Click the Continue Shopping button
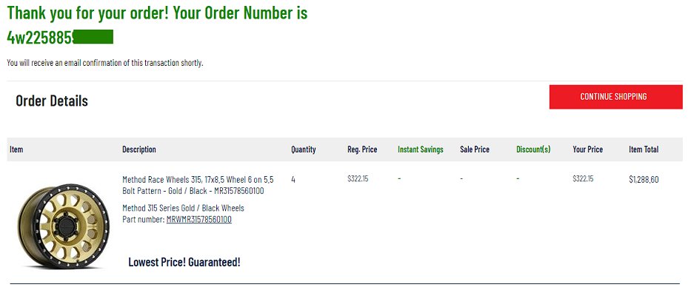The image size is (691, 293). click(x=615, y=97)
